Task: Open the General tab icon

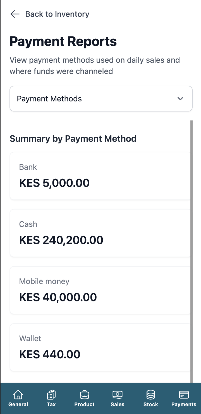Action: click(x=18, y=394)
